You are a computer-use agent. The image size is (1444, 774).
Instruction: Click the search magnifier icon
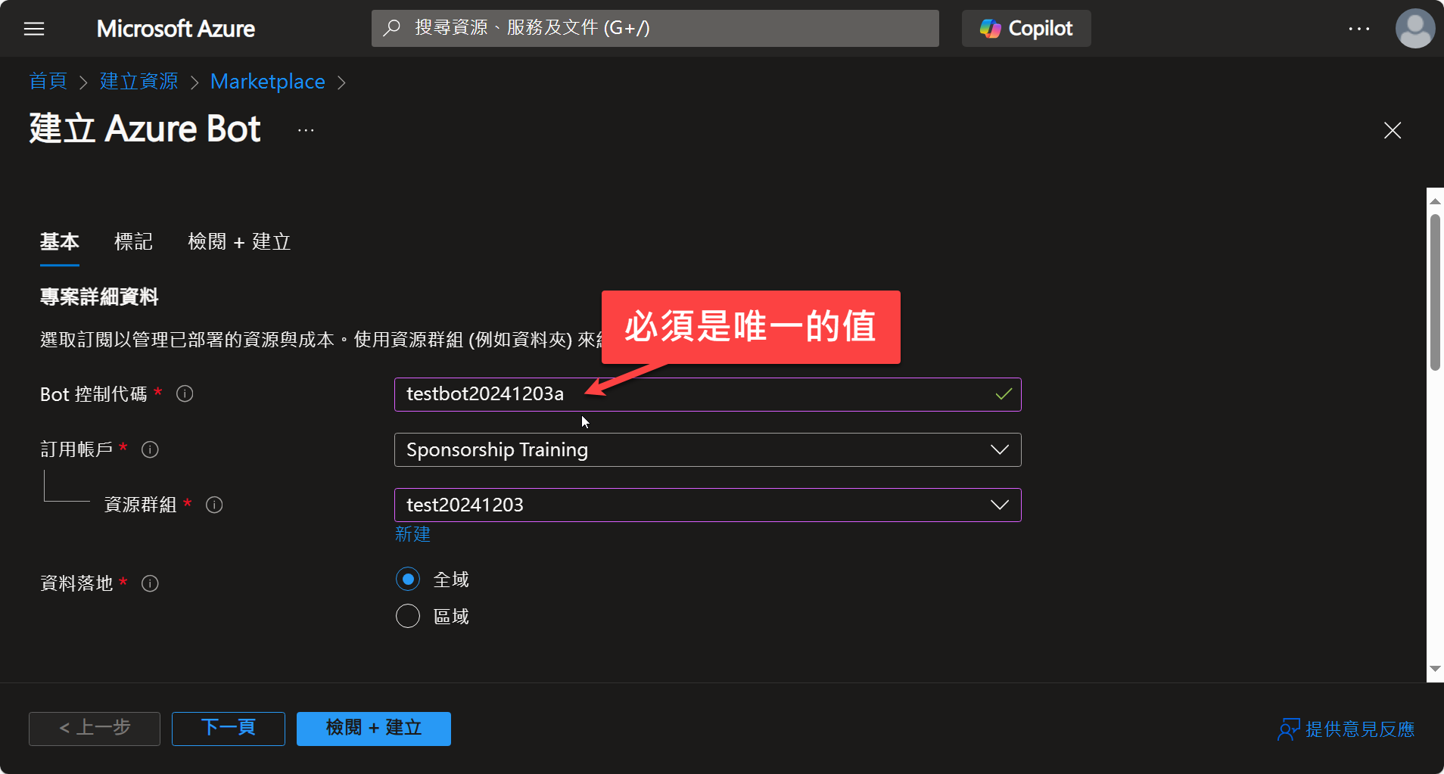point(391,28)
